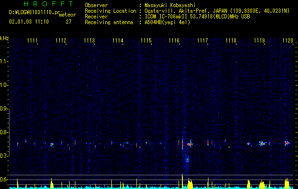Viewport: 298px width, 189px height.
Task: Click the 1112 time marker
Action: [61, 40]
